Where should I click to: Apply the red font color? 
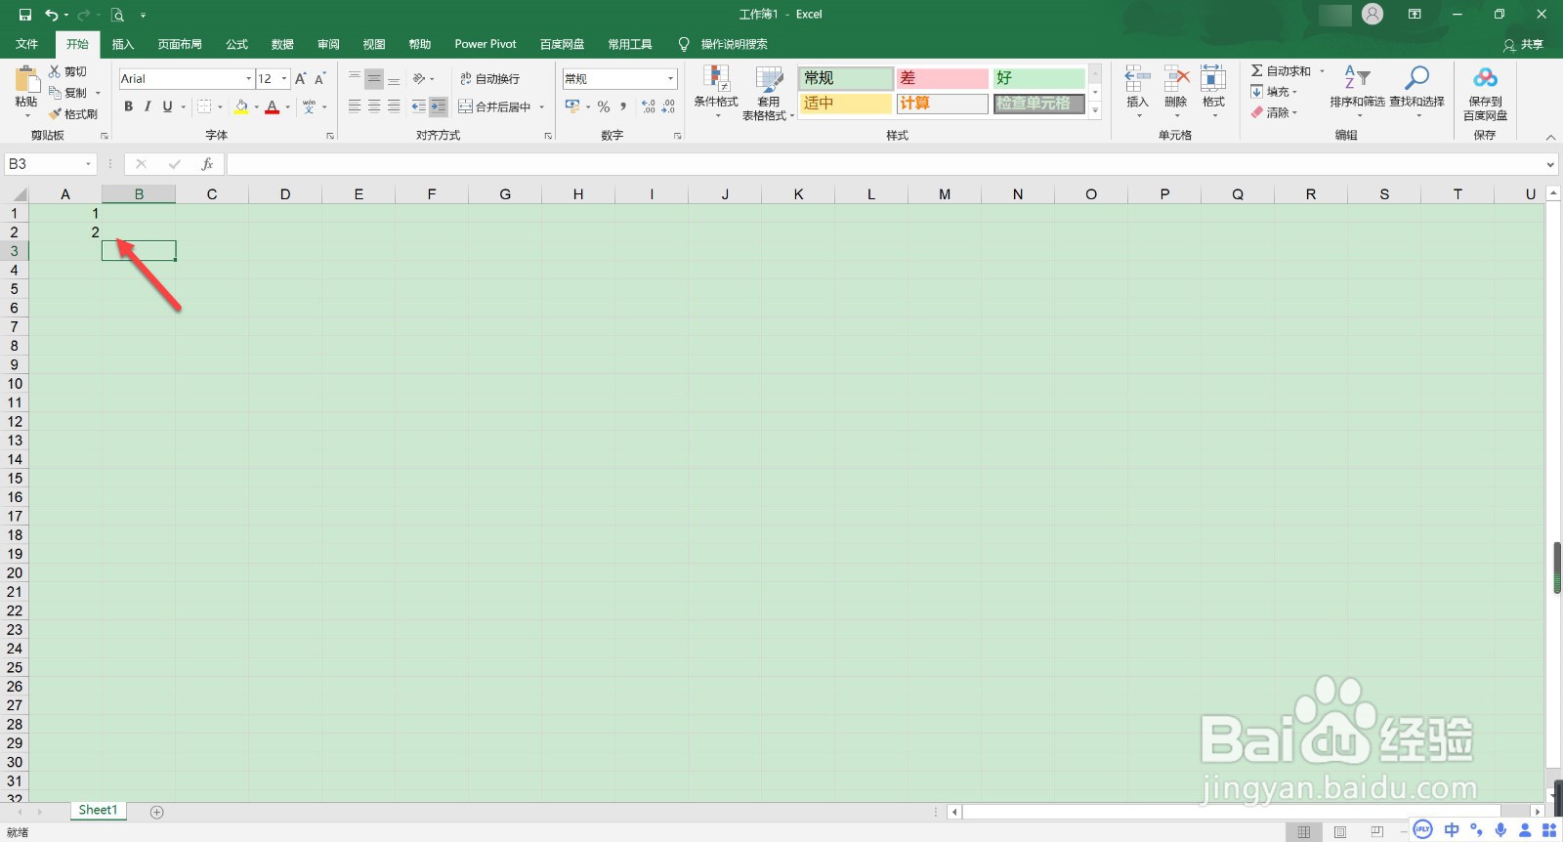273,106
